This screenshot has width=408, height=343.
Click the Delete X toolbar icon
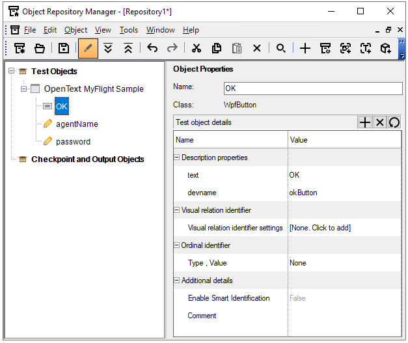pyautogui.click(x=257, y=48)
